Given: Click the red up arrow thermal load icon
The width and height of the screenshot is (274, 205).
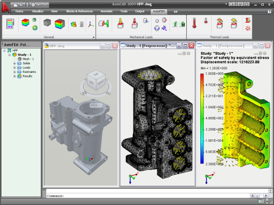Looking at the screenshot, I should (248, 20).
